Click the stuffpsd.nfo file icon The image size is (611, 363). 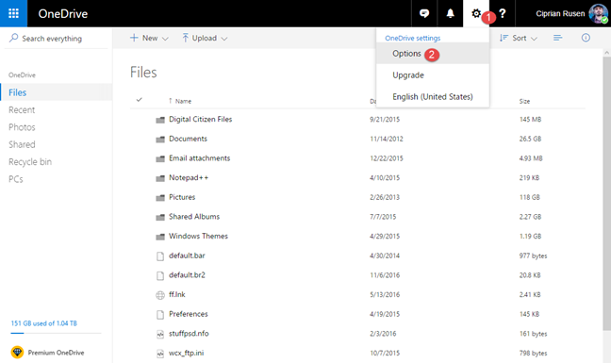(x=160, y=334)
